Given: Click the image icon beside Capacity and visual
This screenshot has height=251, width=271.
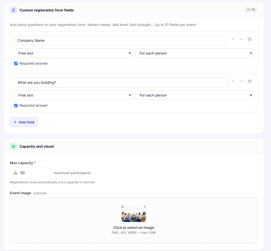Looking at the screenshot, I should pos(13,146).
